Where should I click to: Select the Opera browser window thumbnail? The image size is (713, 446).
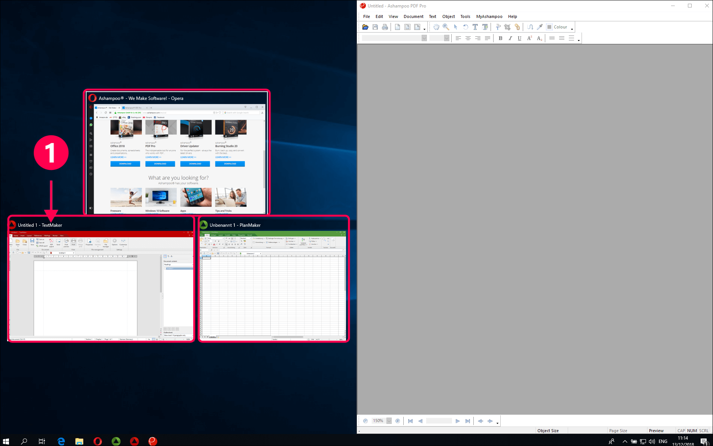[x=176, y=152]
